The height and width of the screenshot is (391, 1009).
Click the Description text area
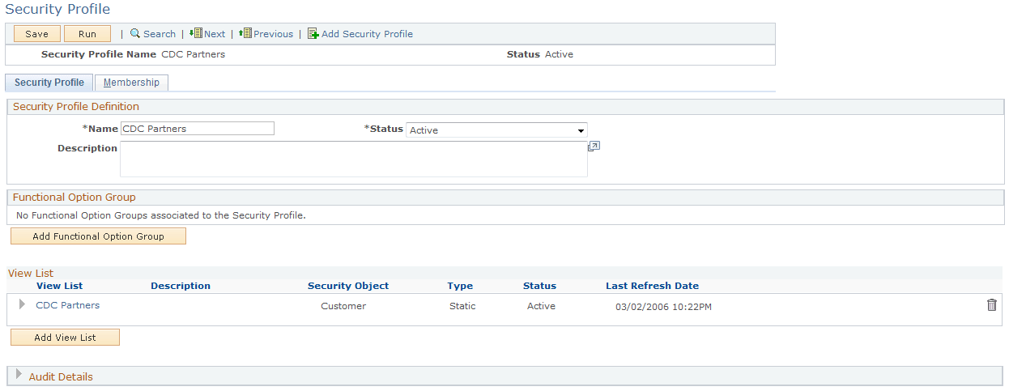click(354, 159)
